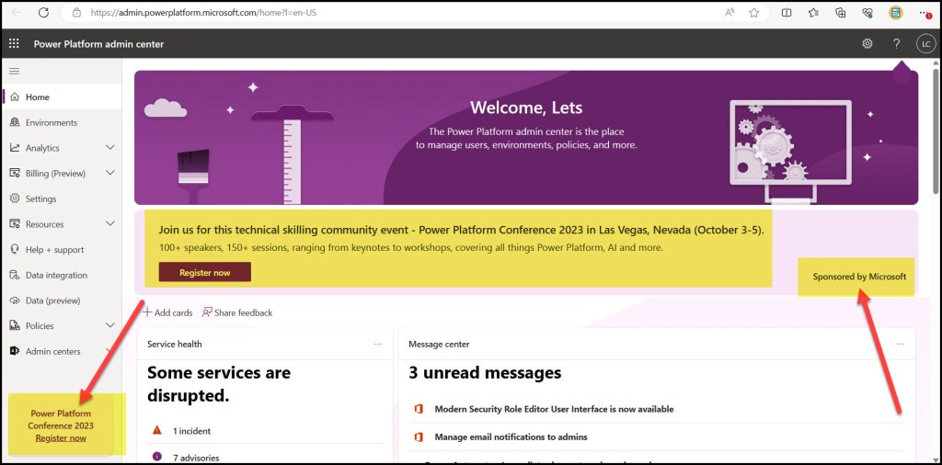Screen dimensions: 942x465
Task: Open Help + support in sidebar
Action: point(54,250)
